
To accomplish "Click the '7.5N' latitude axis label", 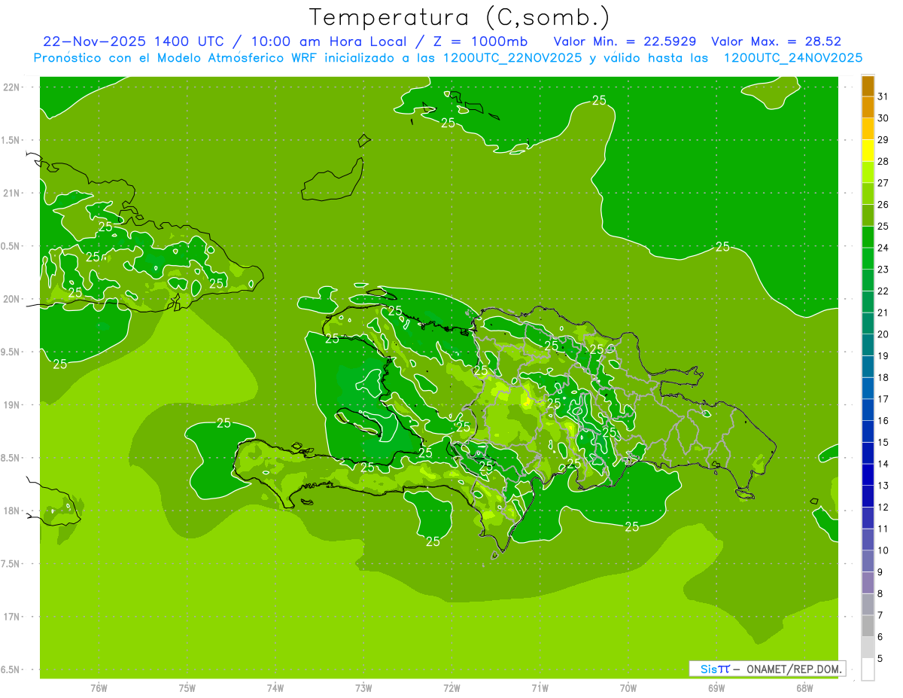I will 11,564.
